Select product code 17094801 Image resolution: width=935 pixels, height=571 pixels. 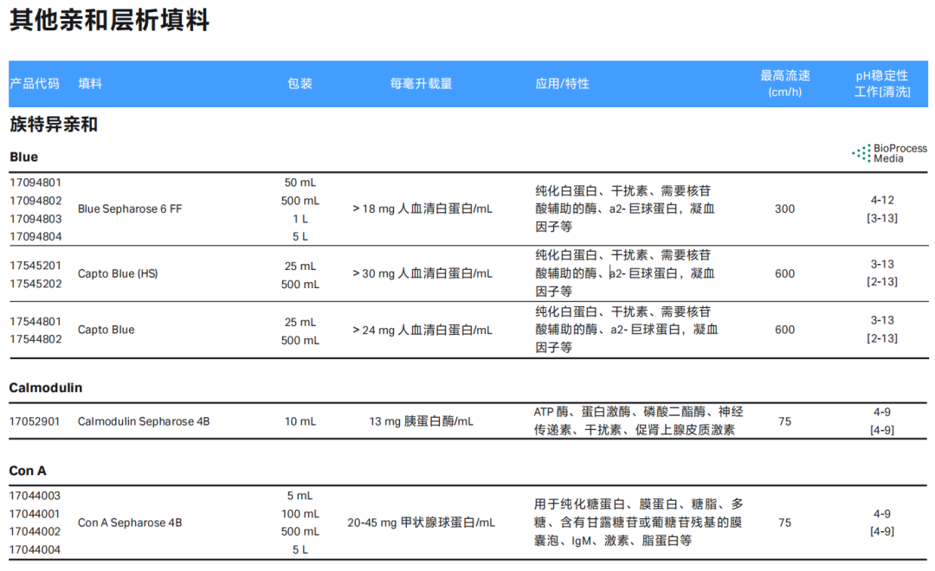click(35, 183)
